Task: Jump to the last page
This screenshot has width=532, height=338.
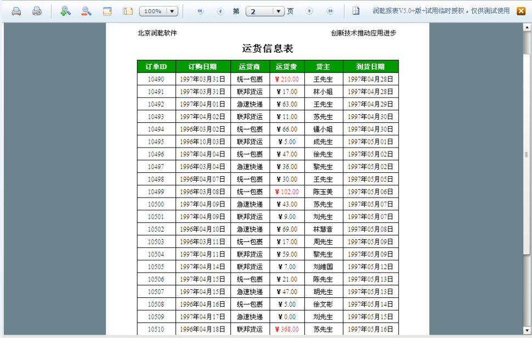Action: [330, 11]
